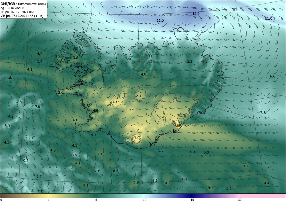This screenshot has width=286, height=202.
Task: Click the legend tick label 5
Action: coord(96,200)
